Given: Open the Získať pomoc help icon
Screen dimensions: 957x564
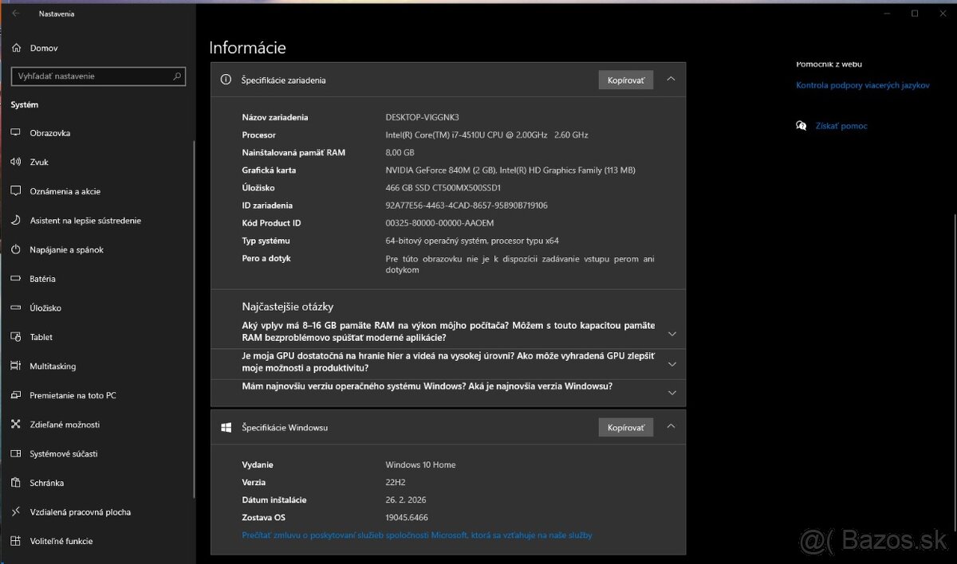Looking at the screenshot, I should point(801,125).
